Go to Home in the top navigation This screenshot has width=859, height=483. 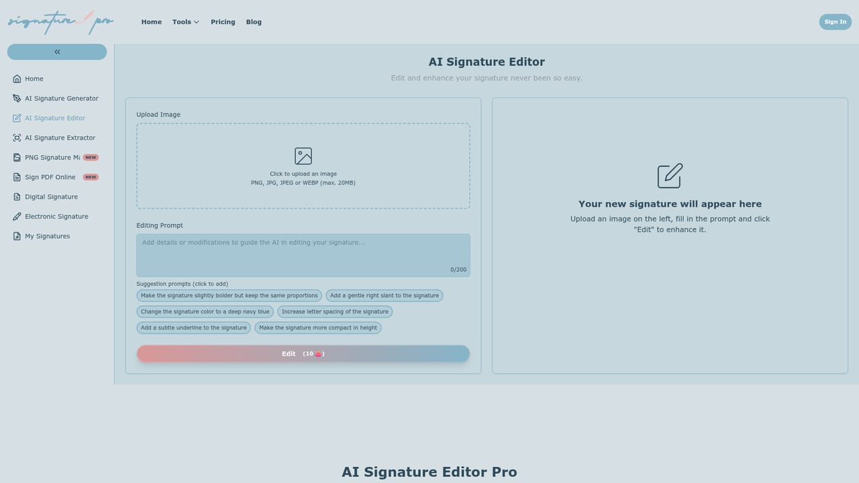click(151, 21)
